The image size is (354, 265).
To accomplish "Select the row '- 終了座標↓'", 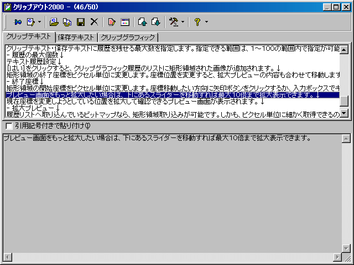I will [x=173, y=82].
